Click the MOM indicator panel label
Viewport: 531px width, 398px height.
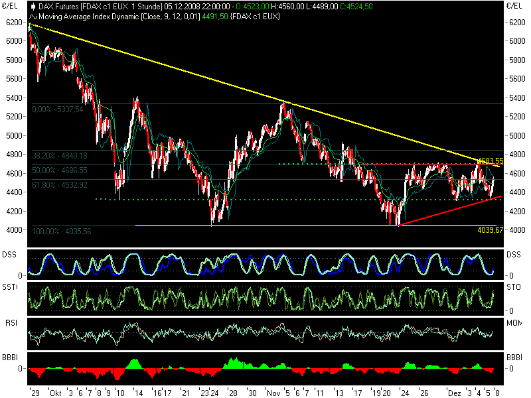pos(514,323)
